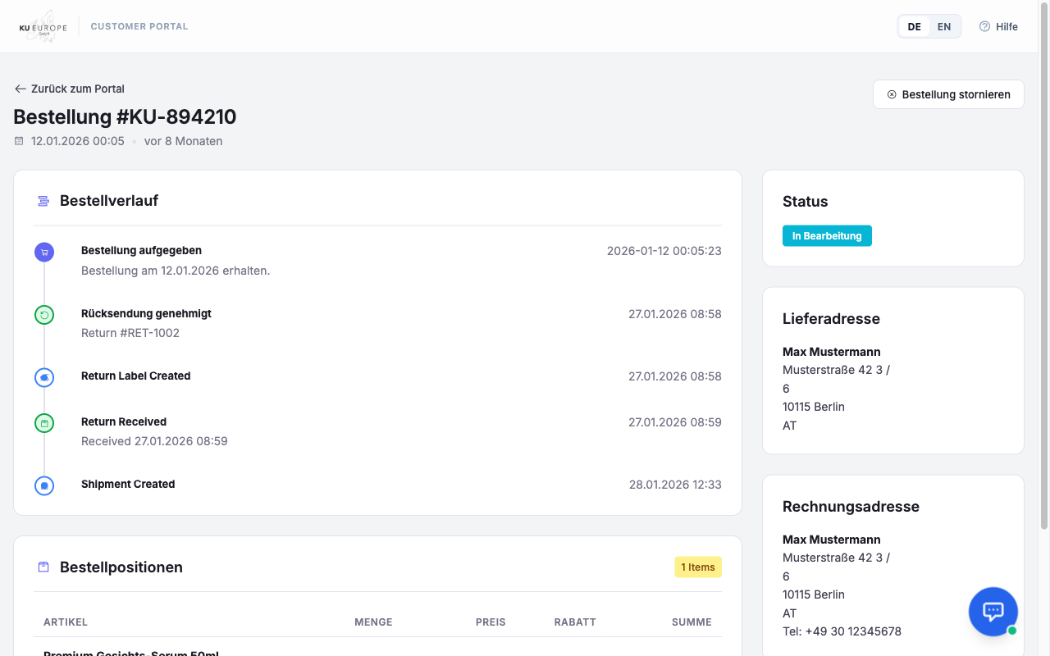
Task: Click the calendar icon next to order date
Action: (19, 141)
